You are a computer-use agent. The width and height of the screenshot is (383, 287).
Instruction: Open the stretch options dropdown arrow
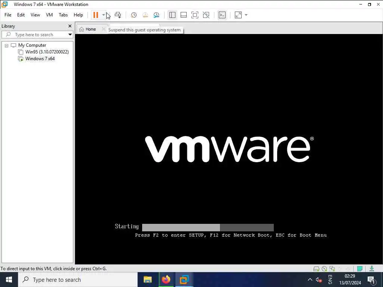(x=246, y=15)
